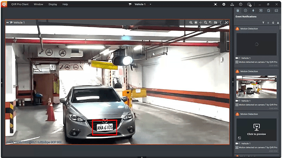Expand the Vehicle 1 view dropdown arrow
This screenshot has height=158, width=282.
coord(150,4)
